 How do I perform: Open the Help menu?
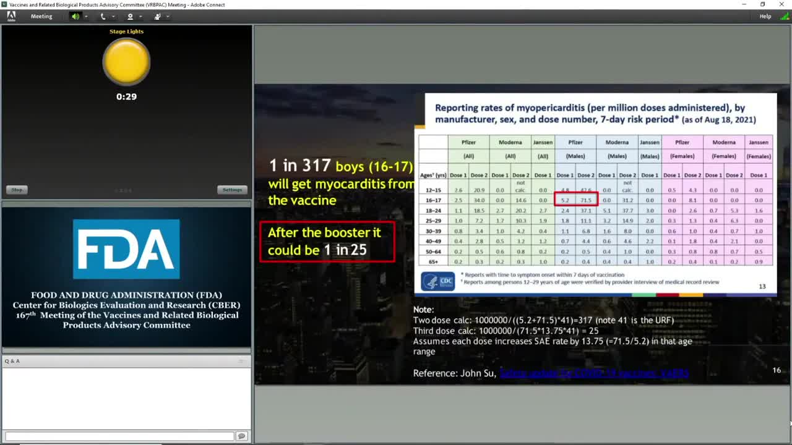[x=765, y=16]
